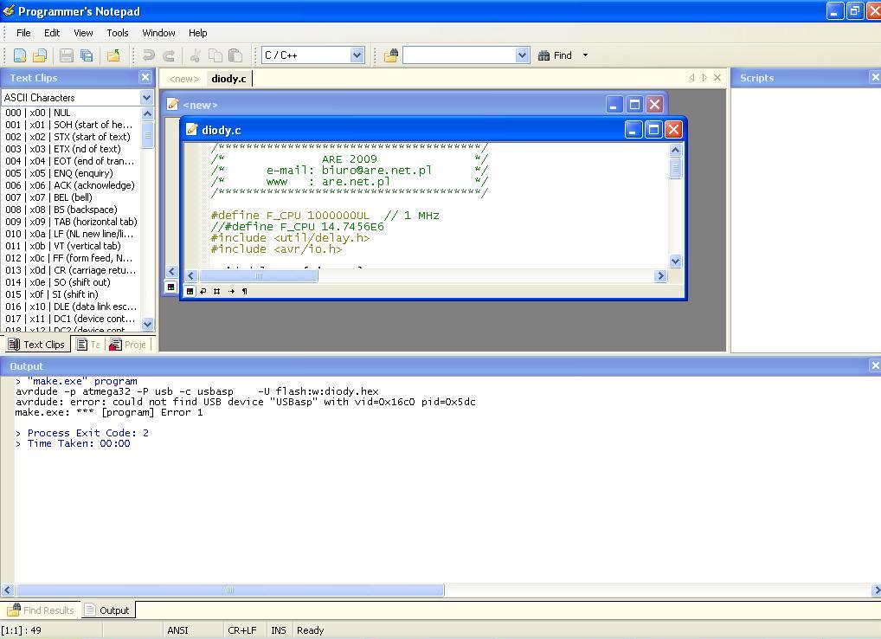Click the Output panel horizontal scrollbar thumb
The image size is (881, 639).
pyautogui.click(x=229, y=591)
